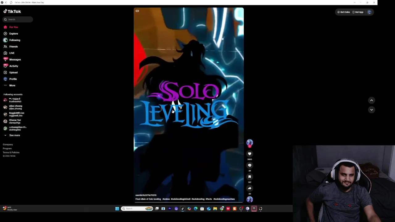Open the Following feed
The image size is (395, 222).
(x=12, y=40)
